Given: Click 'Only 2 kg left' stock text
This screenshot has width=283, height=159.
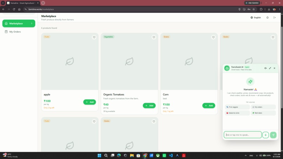Looking at the screenshot, I should pos(49,108).
